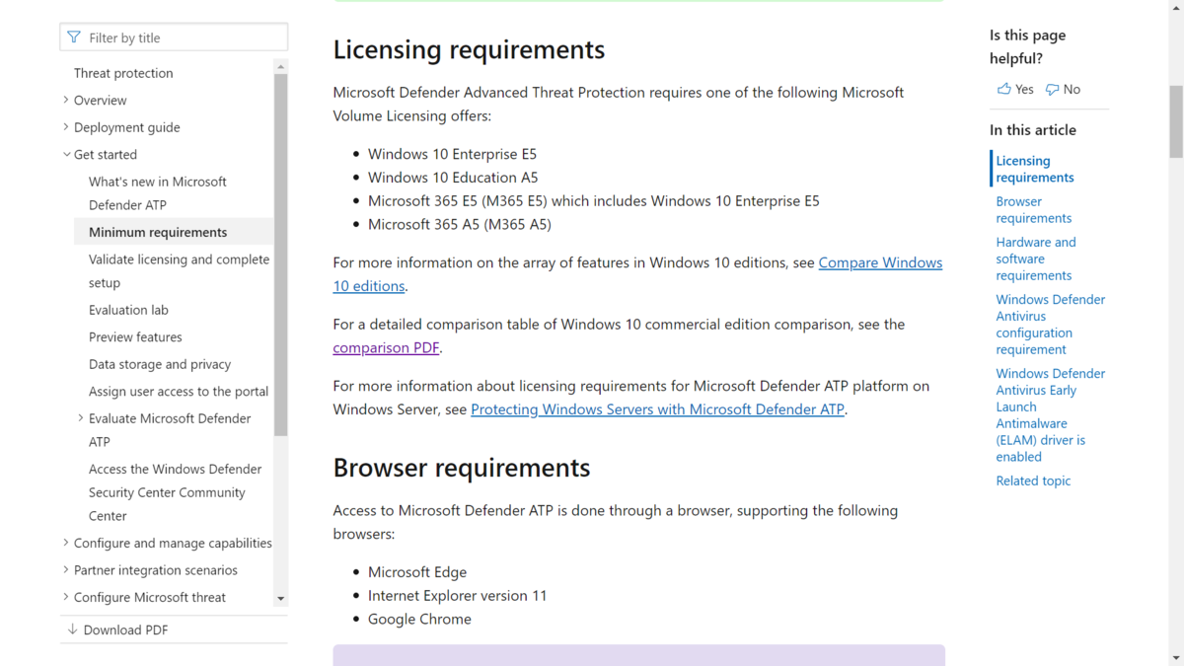This screenshot has width=1184, height=666.
Task: Expand Evaluate Microsoft Defender ATP node
Action: (x=81, y=418)
